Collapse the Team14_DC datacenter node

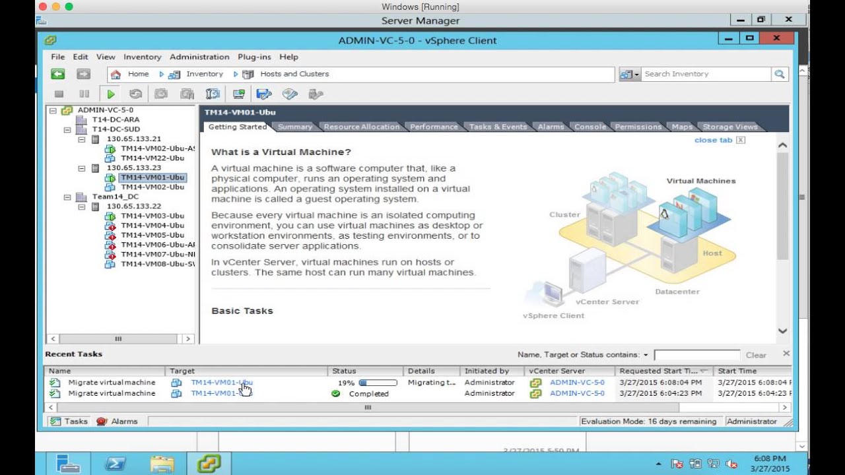coord(67,197)
